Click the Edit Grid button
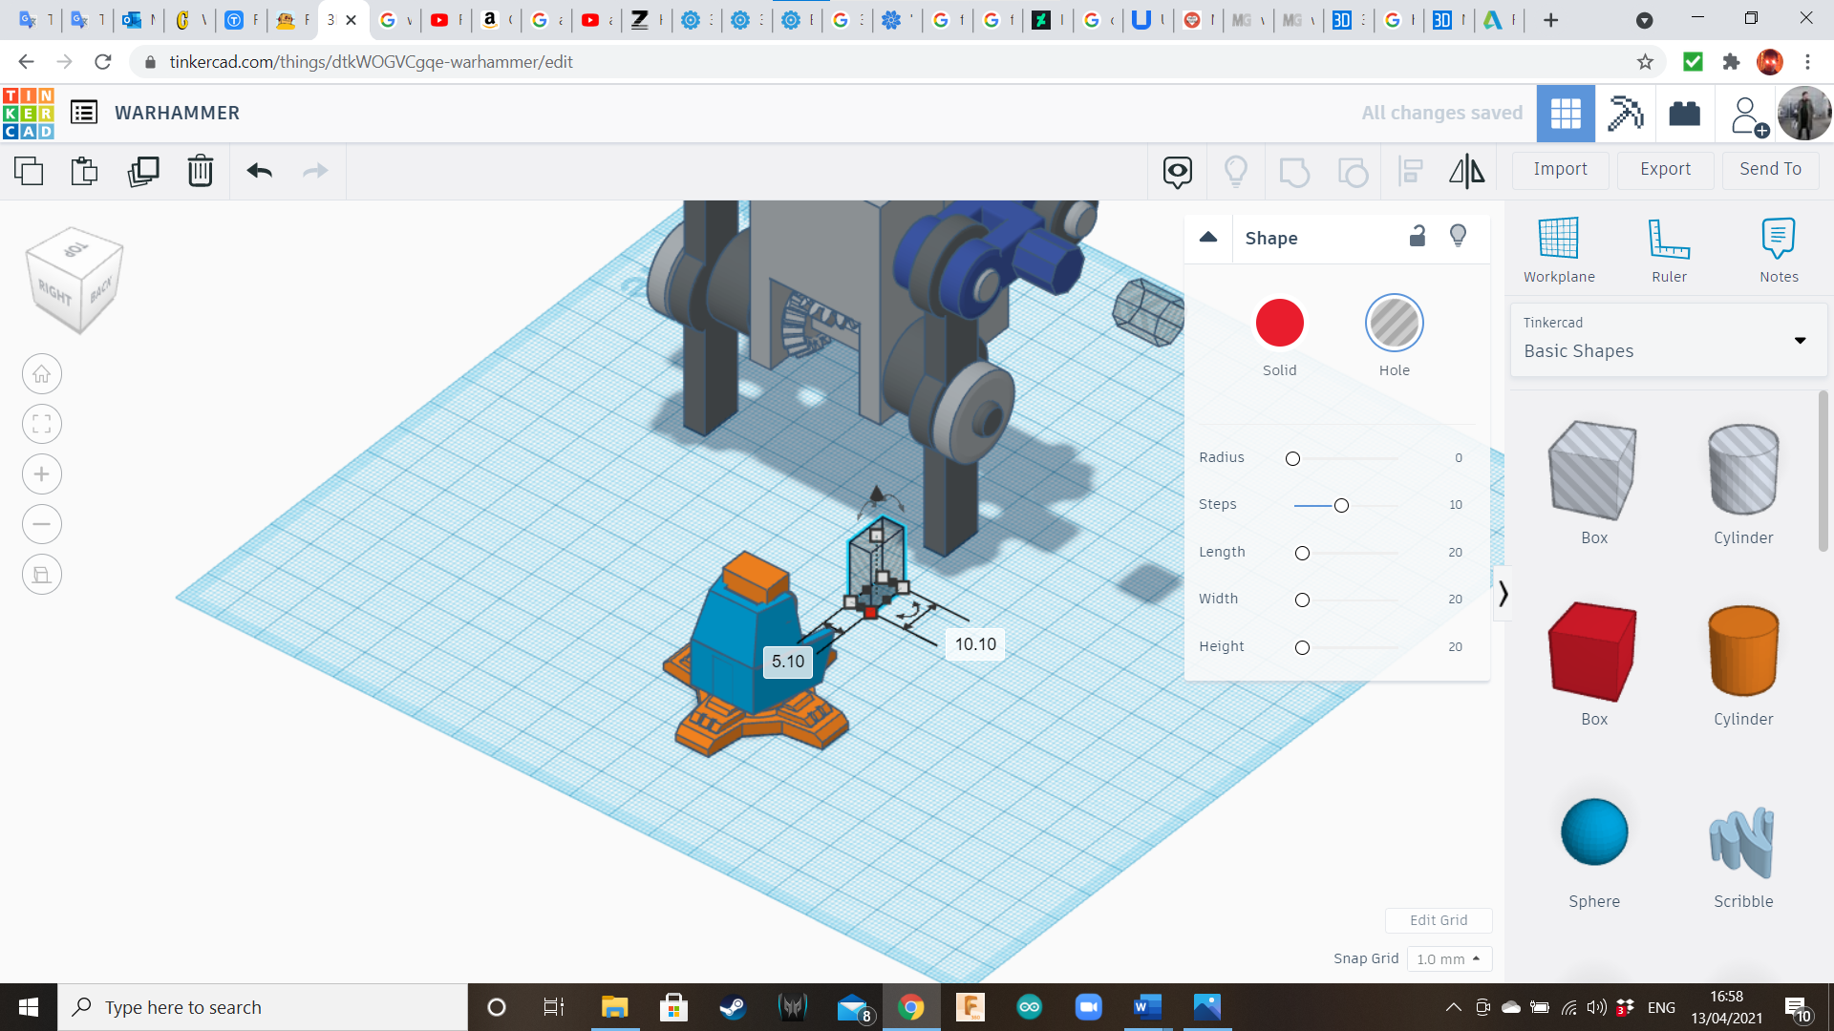The height and width of the screenshot is (1031, 1834). (1439, 920)
